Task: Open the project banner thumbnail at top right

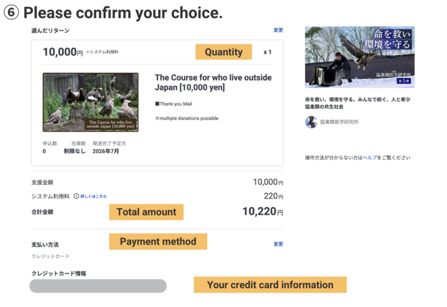Action: (360, 57)
